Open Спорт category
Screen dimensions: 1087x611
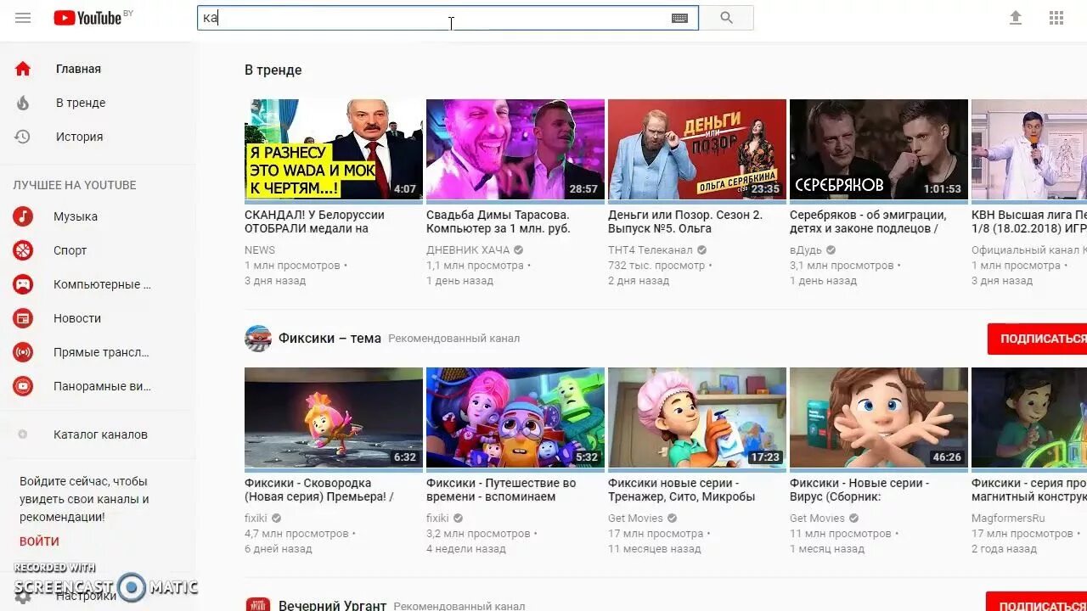tap(70, 250)
